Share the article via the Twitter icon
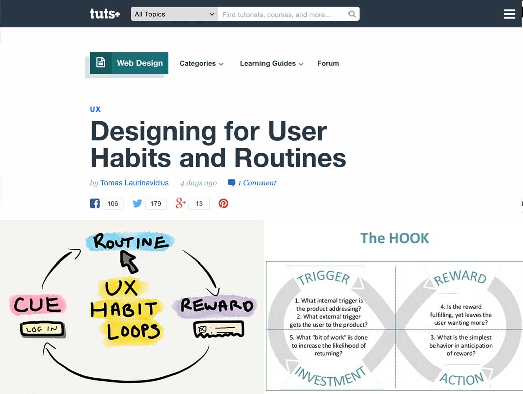523x394 pixels. 137,203
